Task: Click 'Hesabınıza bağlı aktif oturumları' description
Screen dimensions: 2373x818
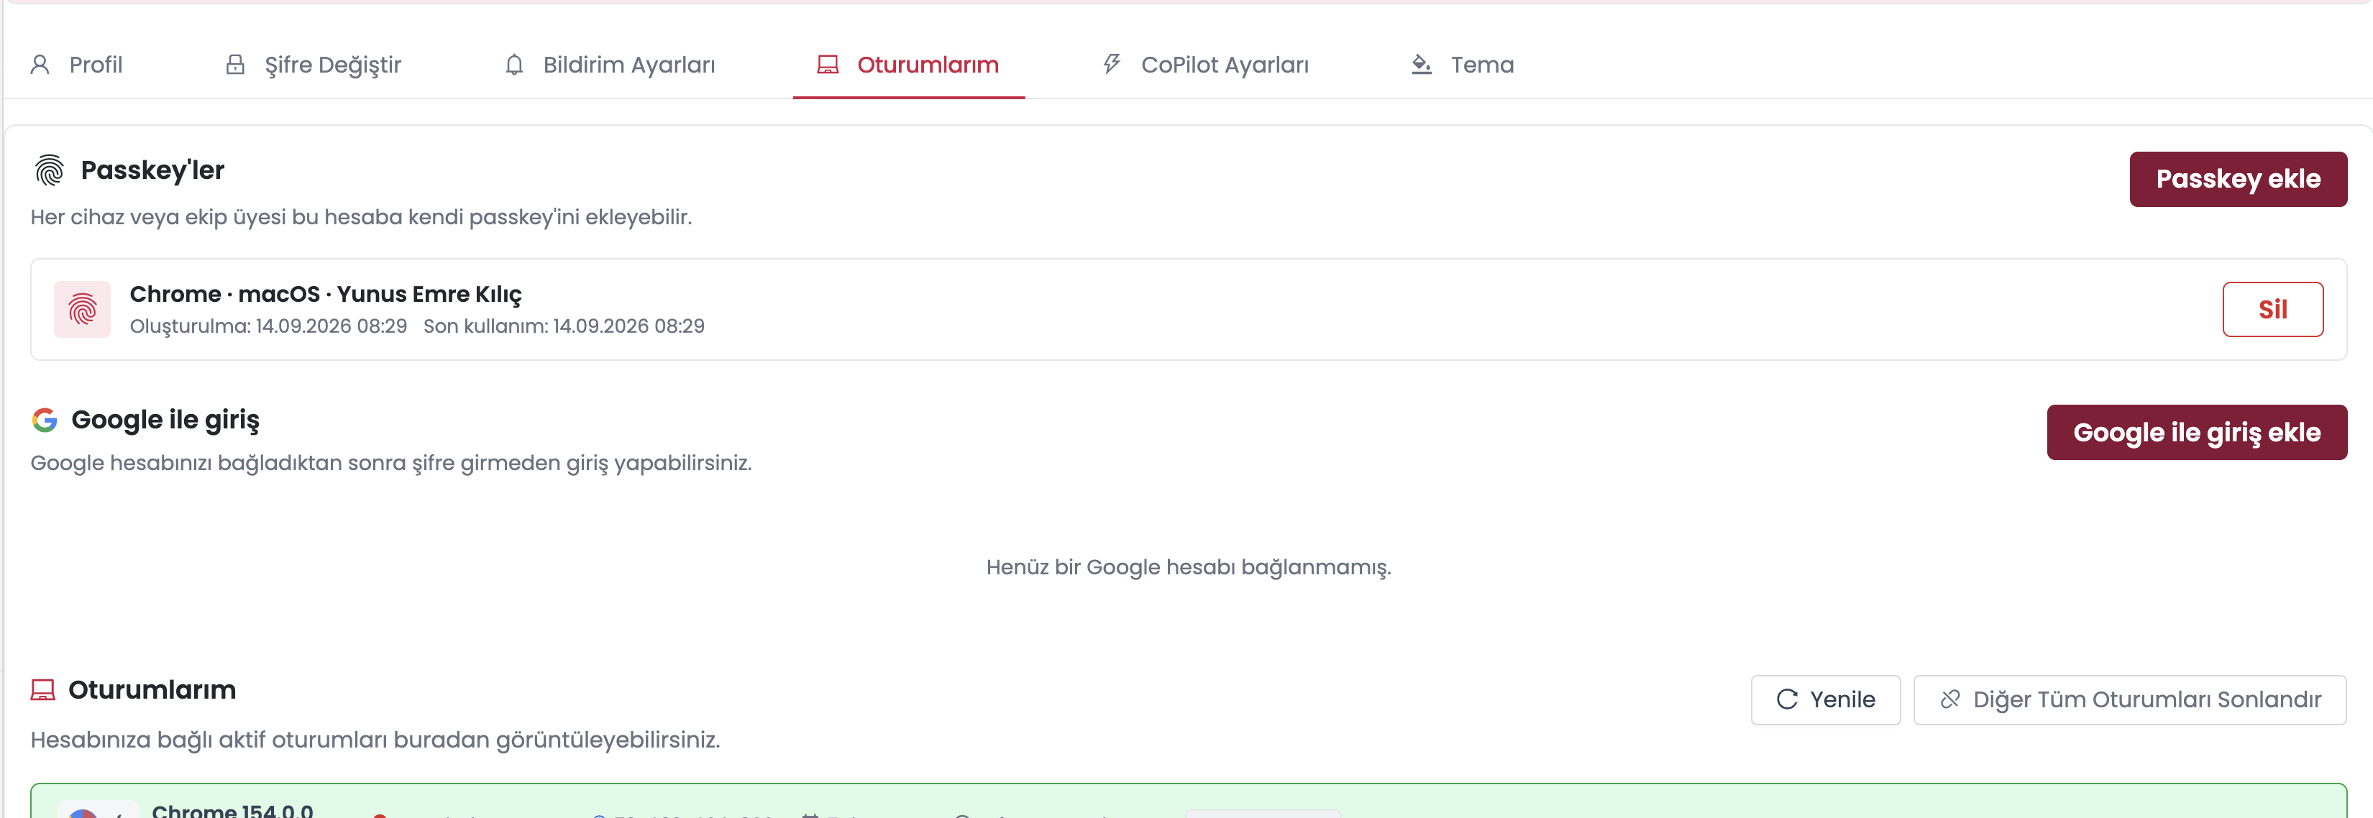Action: (x=375, y=740)
